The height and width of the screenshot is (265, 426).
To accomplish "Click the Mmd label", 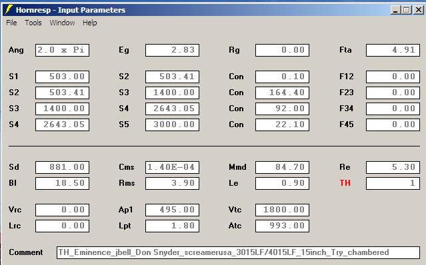I will [x=238, y=167].
